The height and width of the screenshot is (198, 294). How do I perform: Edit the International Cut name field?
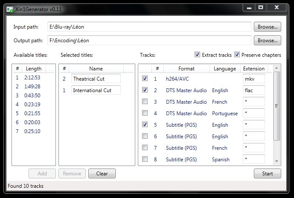click(x=96, y=90)
